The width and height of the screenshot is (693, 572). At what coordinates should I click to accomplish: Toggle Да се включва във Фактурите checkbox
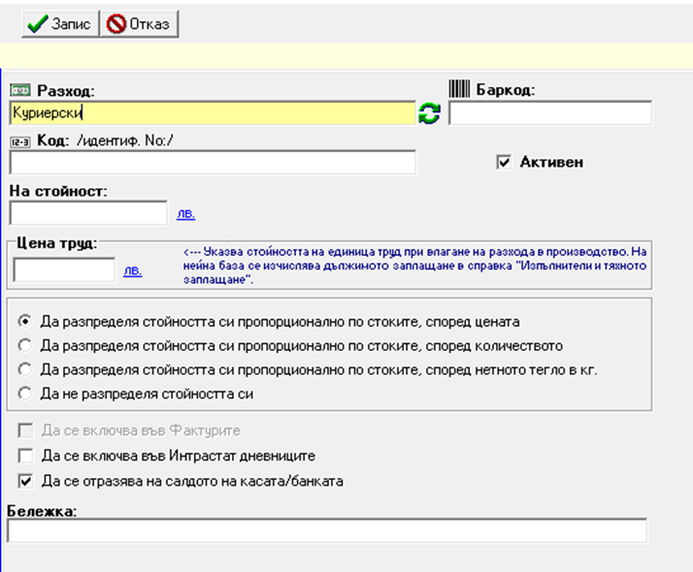[25, 430]
